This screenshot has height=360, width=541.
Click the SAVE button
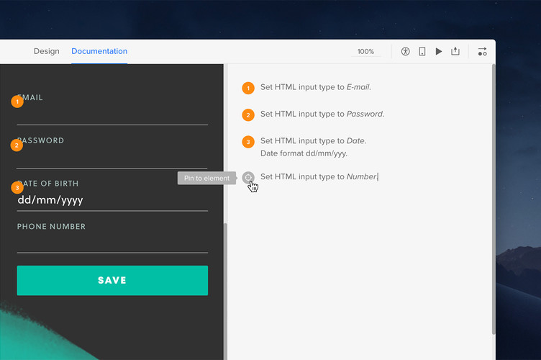point(112,280)
